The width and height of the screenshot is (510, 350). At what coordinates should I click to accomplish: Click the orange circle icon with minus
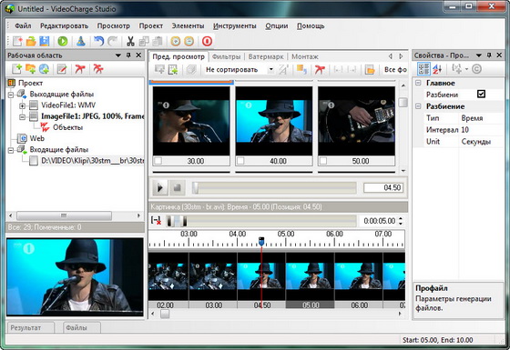click(189, 41)
